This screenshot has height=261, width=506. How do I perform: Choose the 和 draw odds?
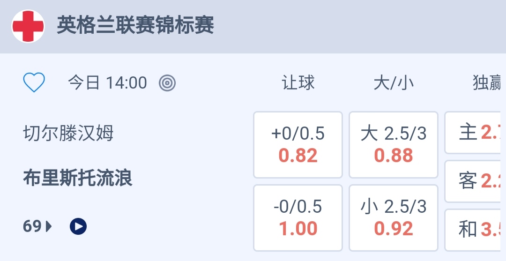(x=476, y=230)
